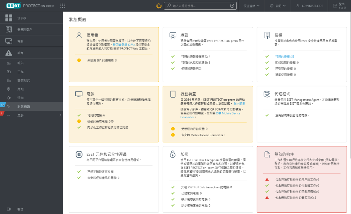Select 原則 in the sidebar menu
Screen dimensions: 351x214
click(x=21, y=89)
